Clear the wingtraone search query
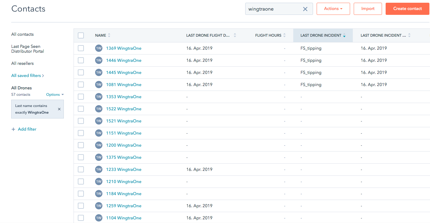Screen dimensions: 430x223 tap(305, 9)
